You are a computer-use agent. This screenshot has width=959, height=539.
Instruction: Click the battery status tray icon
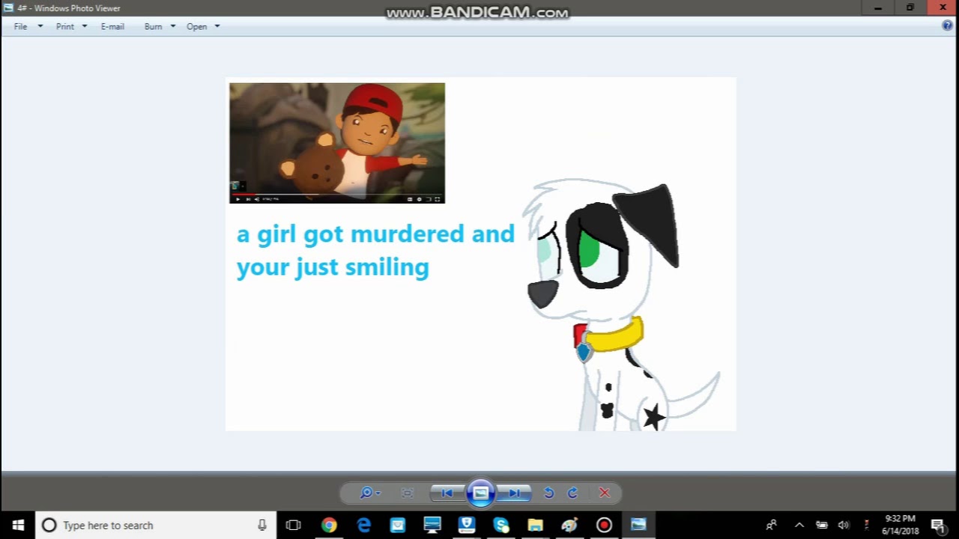click(821, 525)
